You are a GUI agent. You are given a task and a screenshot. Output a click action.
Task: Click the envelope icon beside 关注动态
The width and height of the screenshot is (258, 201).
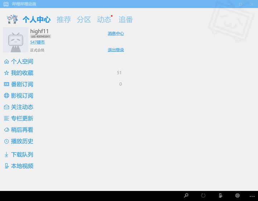pyautogui.click(x=6, y=107)
